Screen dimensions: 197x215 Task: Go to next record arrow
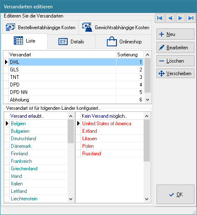[x=180, y=18]
